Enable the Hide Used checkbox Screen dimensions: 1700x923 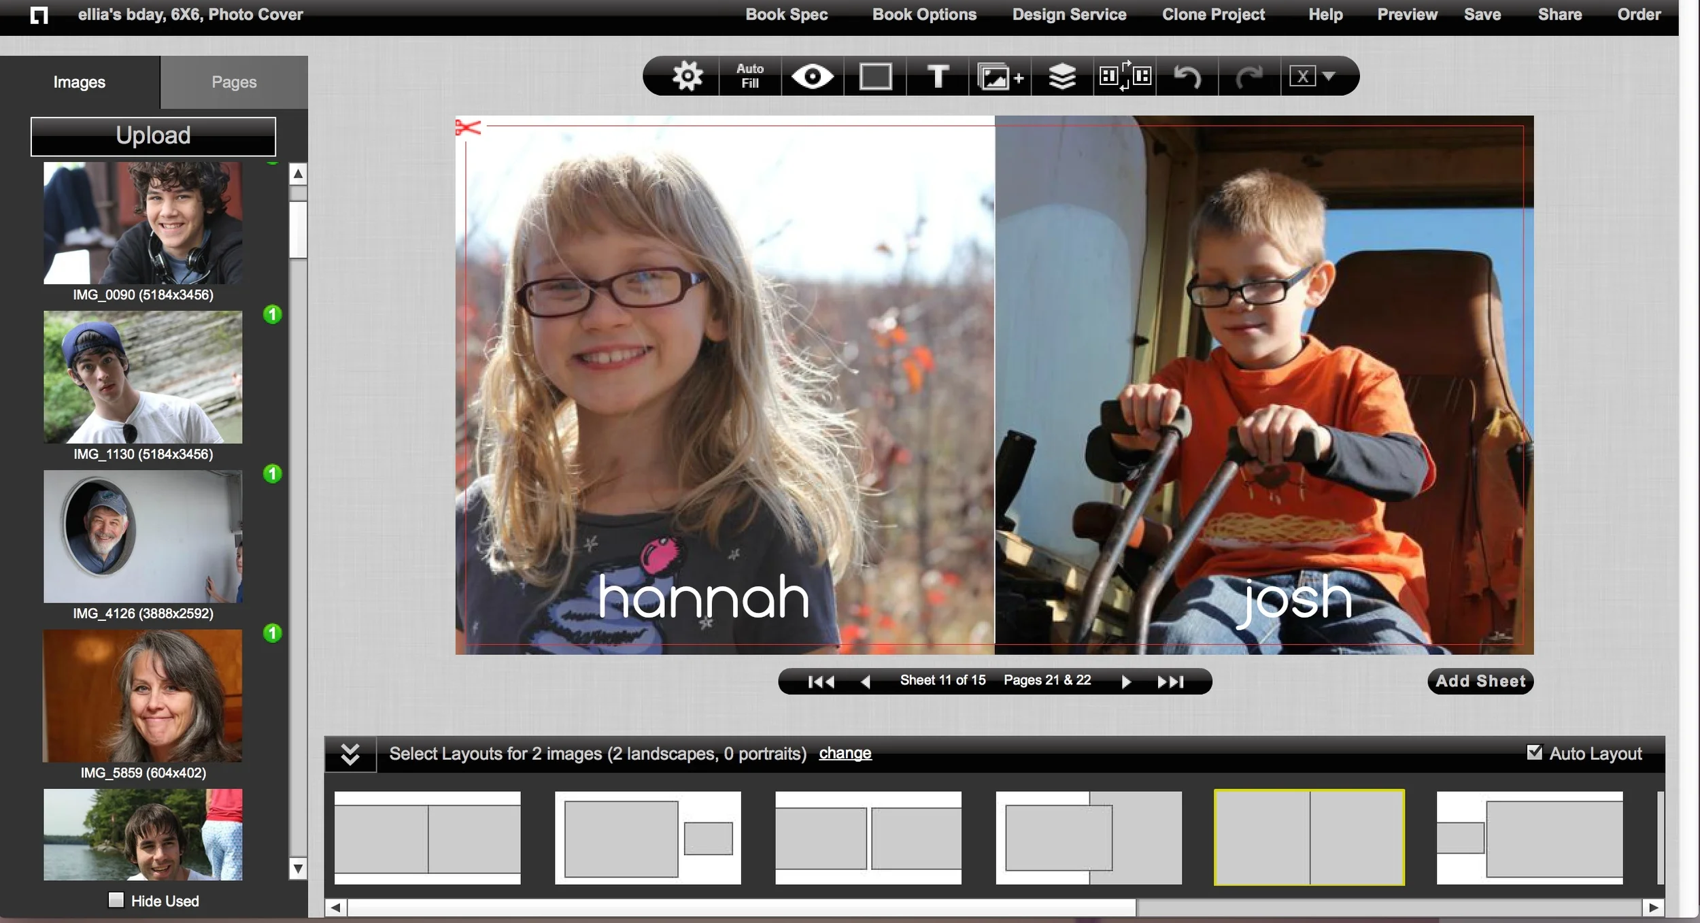[x=116, y=900]
